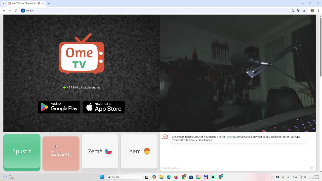The height and width of the screenshot is (181, 322).
Task: Click the install app icon
Action: click(x=293, y=11)
